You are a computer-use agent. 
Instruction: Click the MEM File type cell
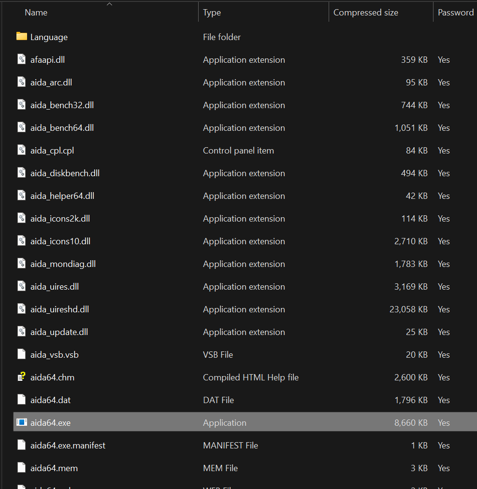tap(220, 468)
